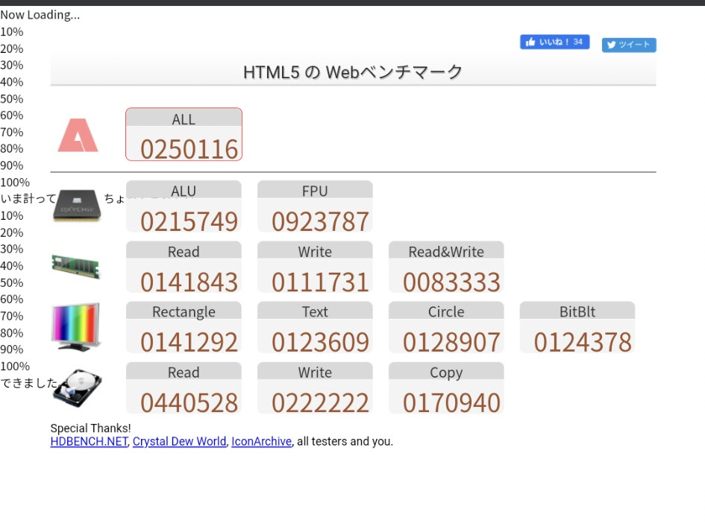Choose the Circle drawing score tile
This screenshot has width=705, height=526.
446,327
